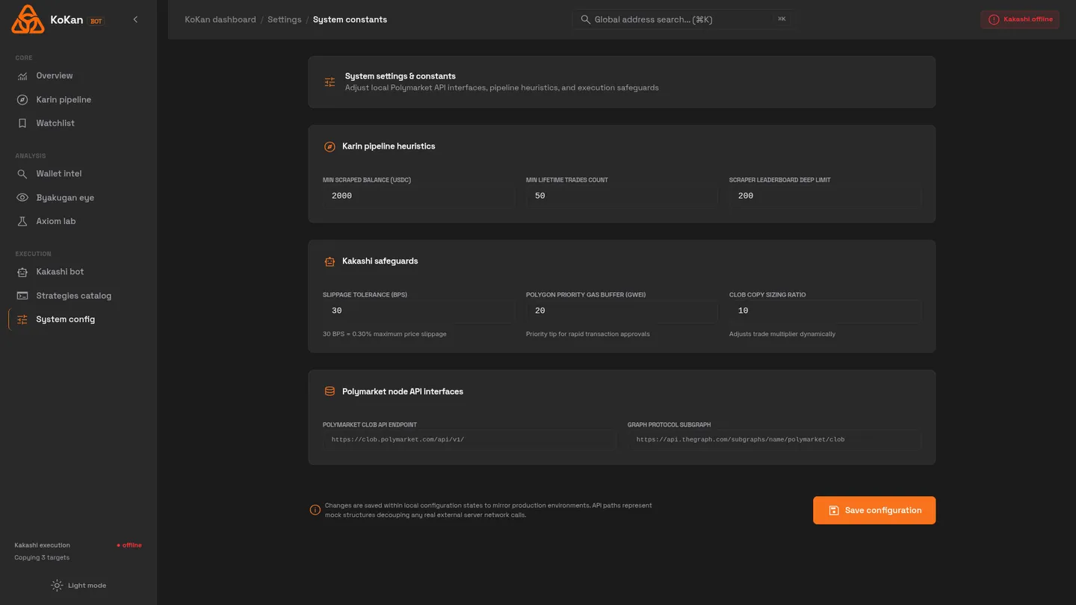Switch to Light mode
This screenshot has height=605, width=1076.
pyautogui.click(x=78, y=586)
